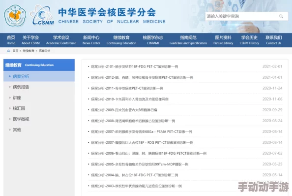Open article 病案分析-2006
Image resolution: width=292 pixels, height=196 pixels.
point(149,153)
